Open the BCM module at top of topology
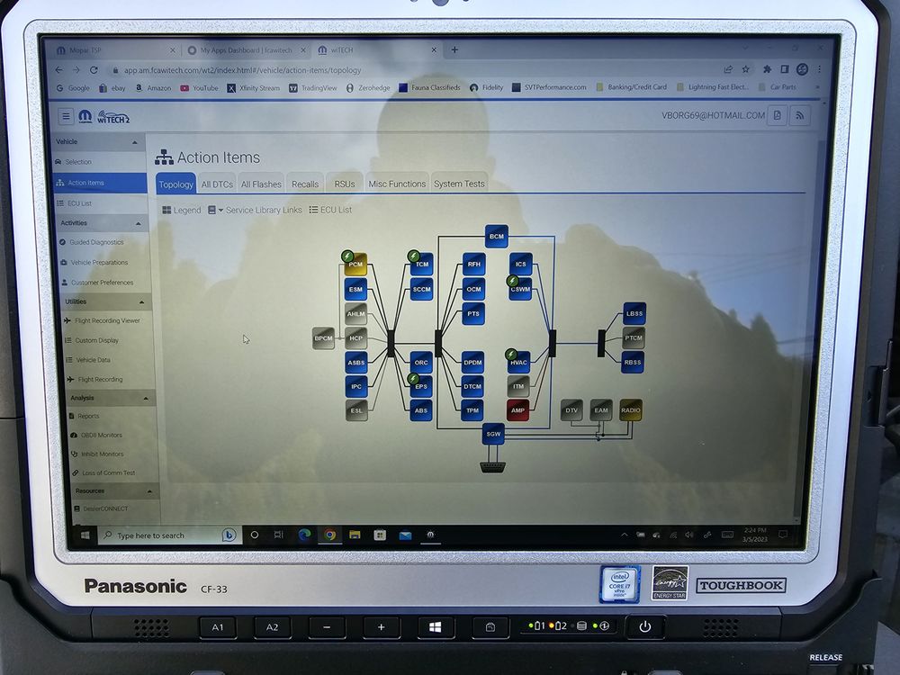 (x=497, y=237)
